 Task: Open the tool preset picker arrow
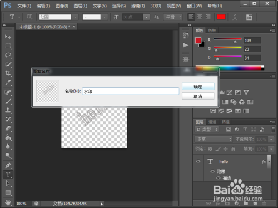pyautogui.click(x=19, y=17)
